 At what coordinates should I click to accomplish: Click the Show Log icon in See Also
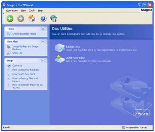pos(9,53)
